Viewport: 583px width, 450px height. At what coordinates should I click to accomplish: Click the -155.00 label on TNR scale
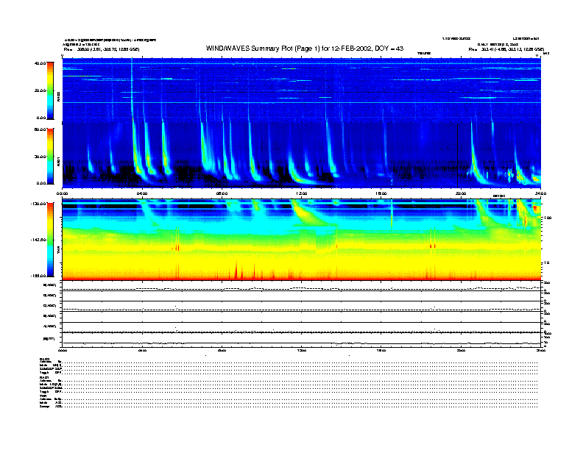pos(38,276)
